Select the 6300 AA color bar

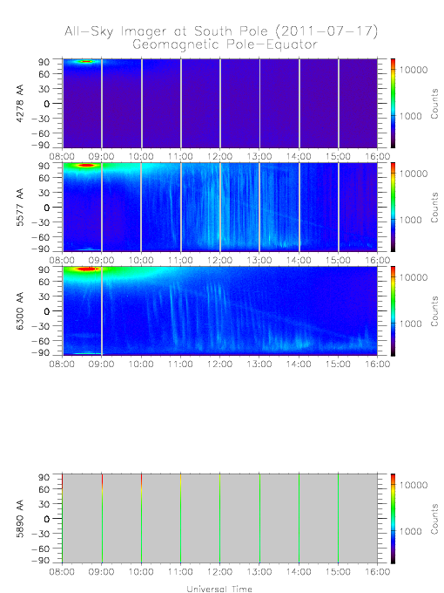click(x=393, y=310)
